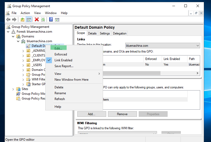Open the Action menu
This screenshot has width=211, height=142.
pyautogui.click(x=25, y=13)
